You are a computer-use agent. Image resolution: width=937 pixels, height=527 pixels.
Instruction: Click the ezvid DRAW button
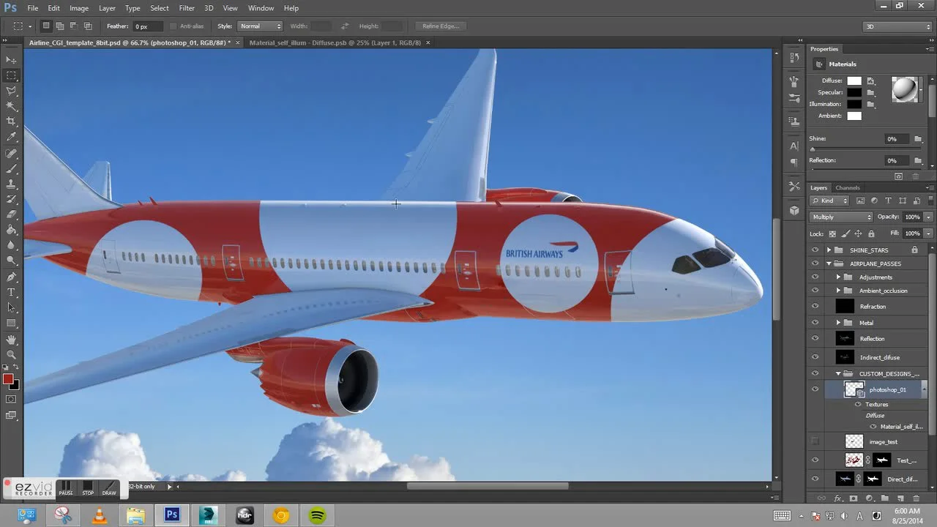(109, 488)
